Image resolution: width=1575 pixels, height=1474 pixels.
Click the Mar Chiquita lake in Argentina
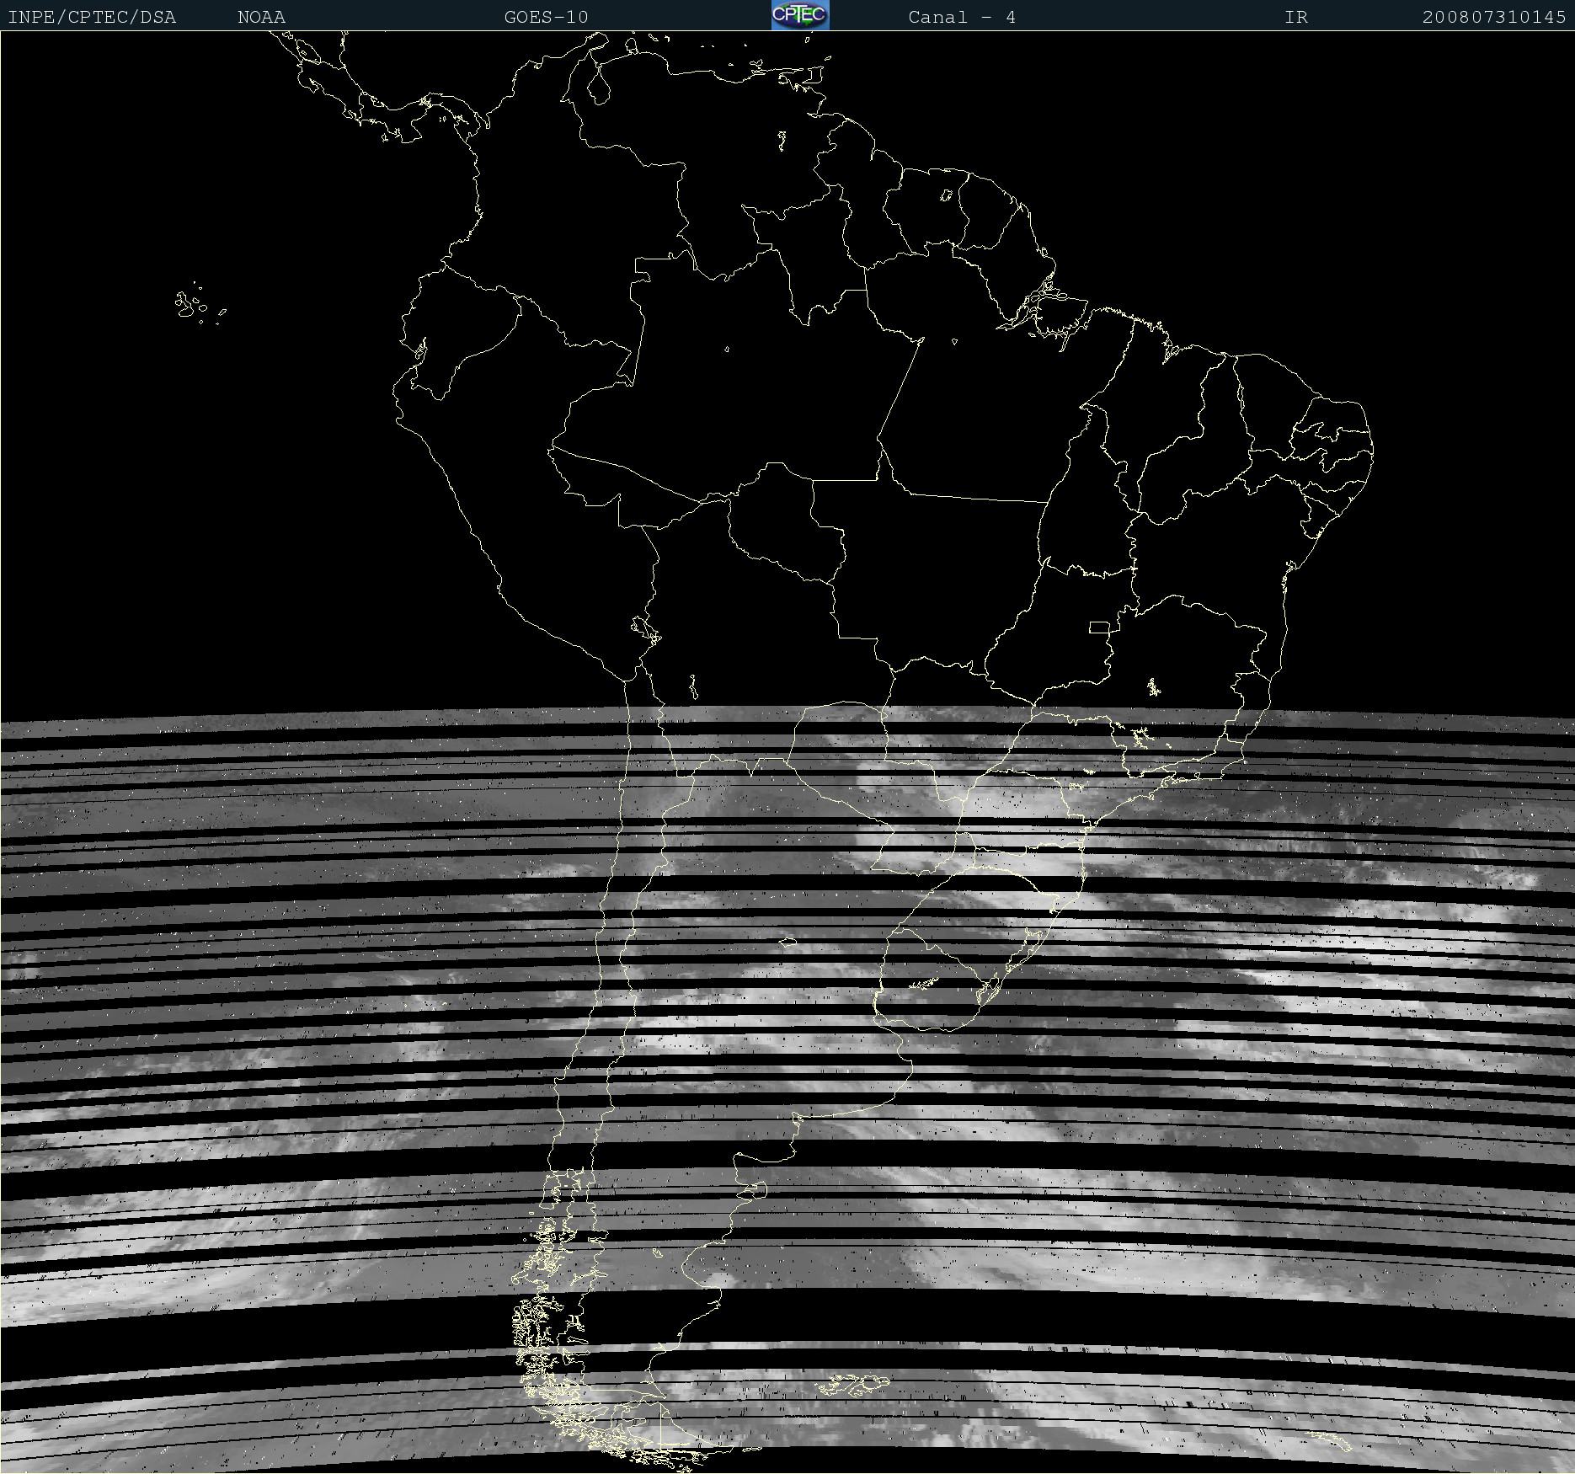[788, 942]
